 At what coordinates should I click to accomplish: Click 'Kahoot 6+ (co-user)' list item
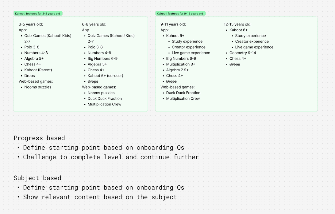pos(105,76)
